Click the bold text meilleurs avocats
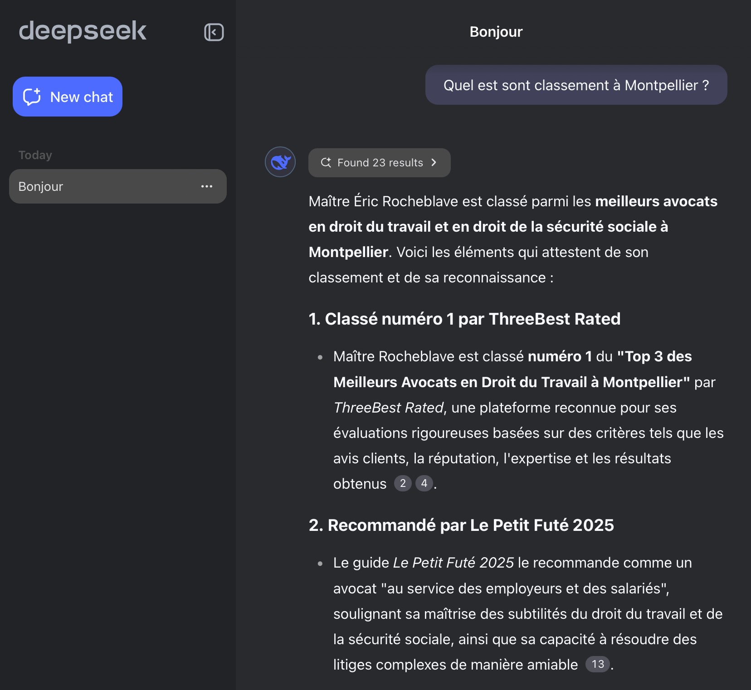Screen dimensions: 751x690 pos(656,201)
